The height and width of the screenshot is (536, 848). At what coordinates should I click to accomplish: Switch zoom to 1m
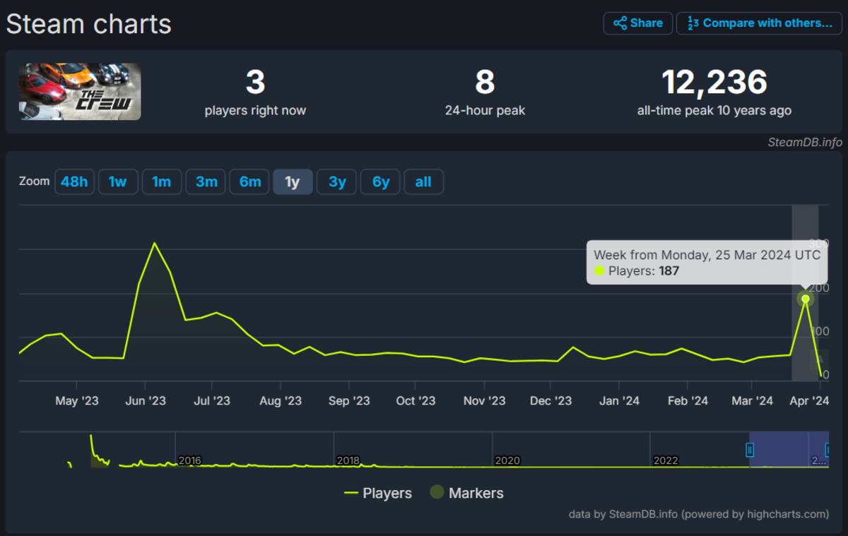point(162,182)
